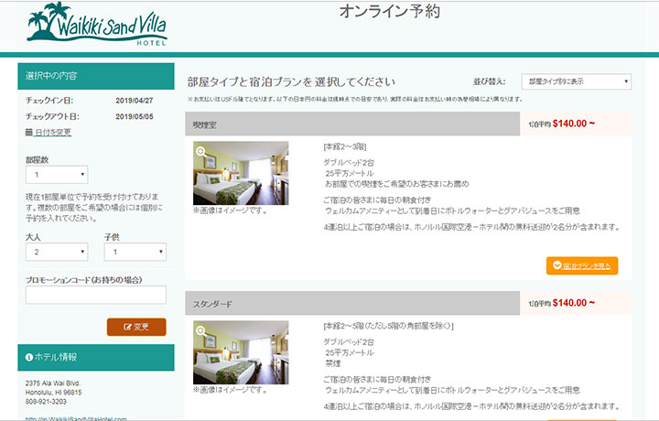The image size is (659, 421).
Task: Click the 喫煙室 room type header
Action: coord(352,124)
